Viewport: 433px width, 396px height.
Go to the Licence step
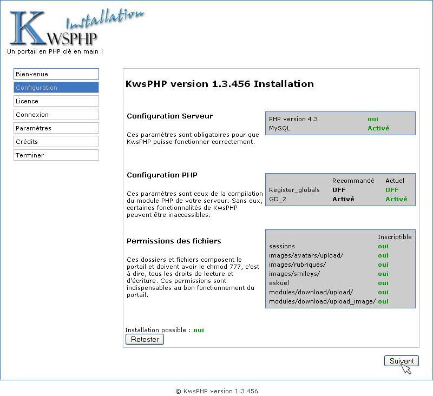click(x=56, y=101)
